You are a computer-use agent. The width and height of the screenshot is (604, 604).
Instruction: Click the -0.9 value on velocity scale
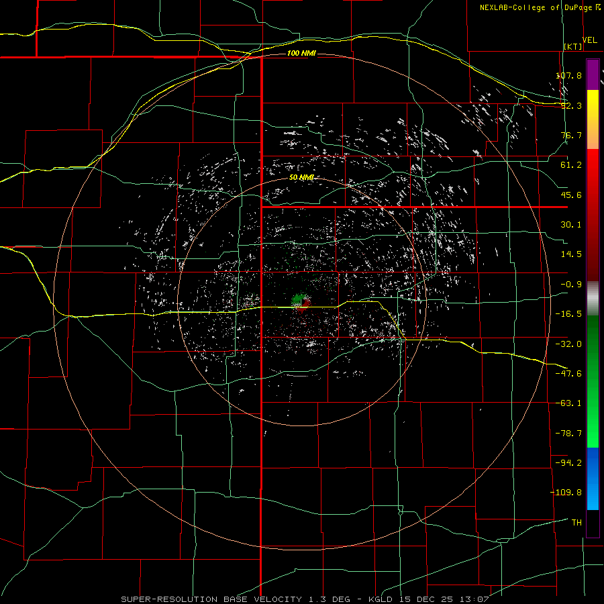tap(571, 285)
